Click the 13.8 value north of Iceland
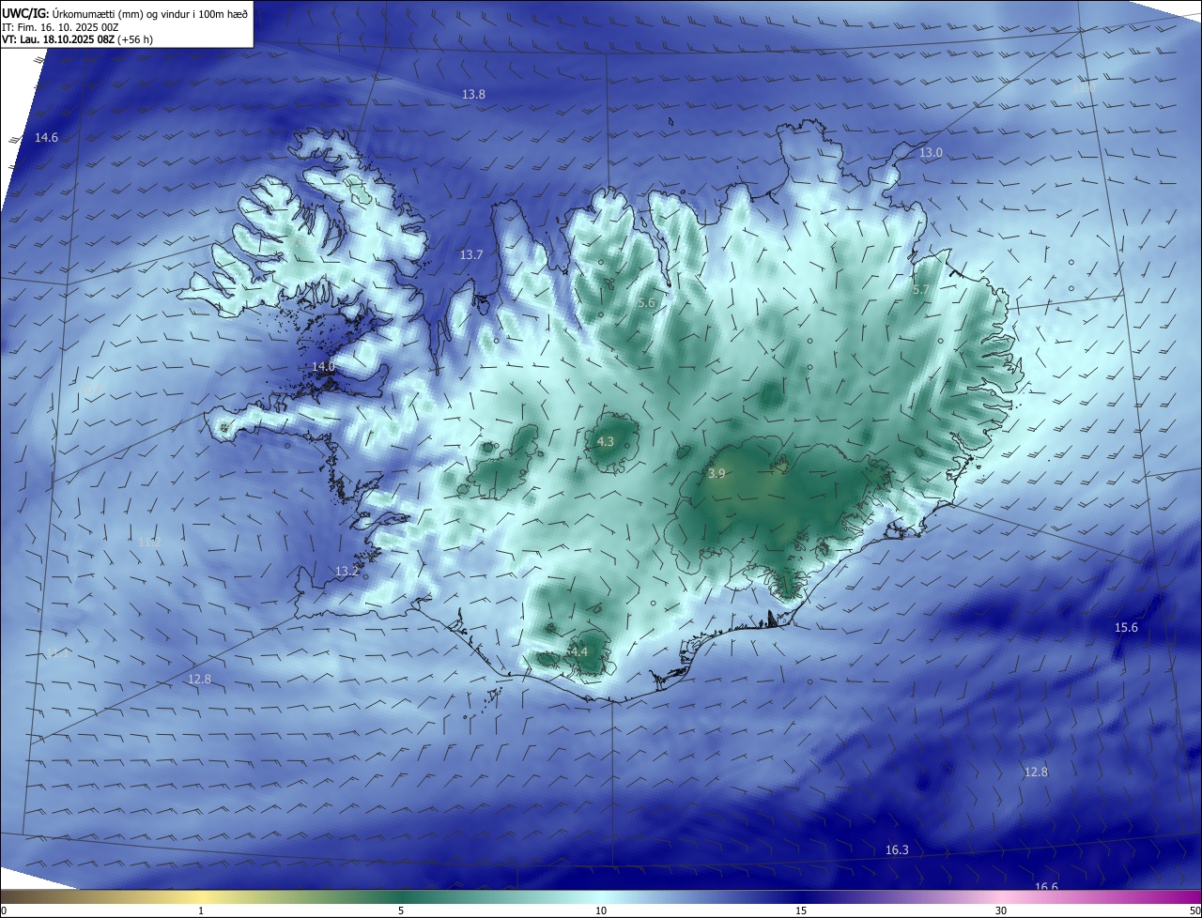The height and width of the screenshot is (918, 1202). [473, 94]
